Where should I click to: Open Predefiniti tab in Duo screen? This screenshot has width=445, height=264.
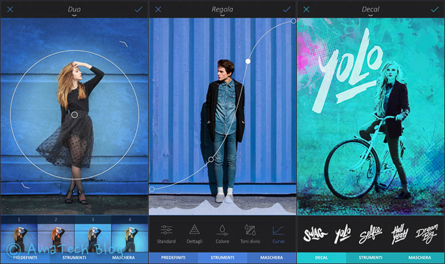pos(25,257)
